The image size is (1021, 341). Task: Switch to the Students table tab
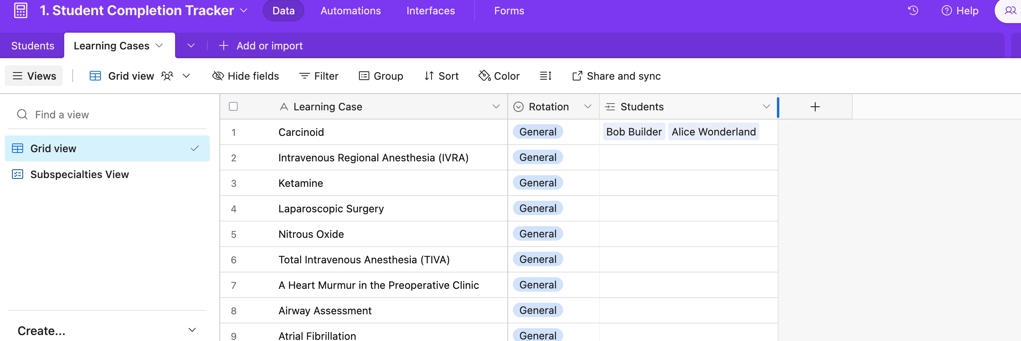33,46
